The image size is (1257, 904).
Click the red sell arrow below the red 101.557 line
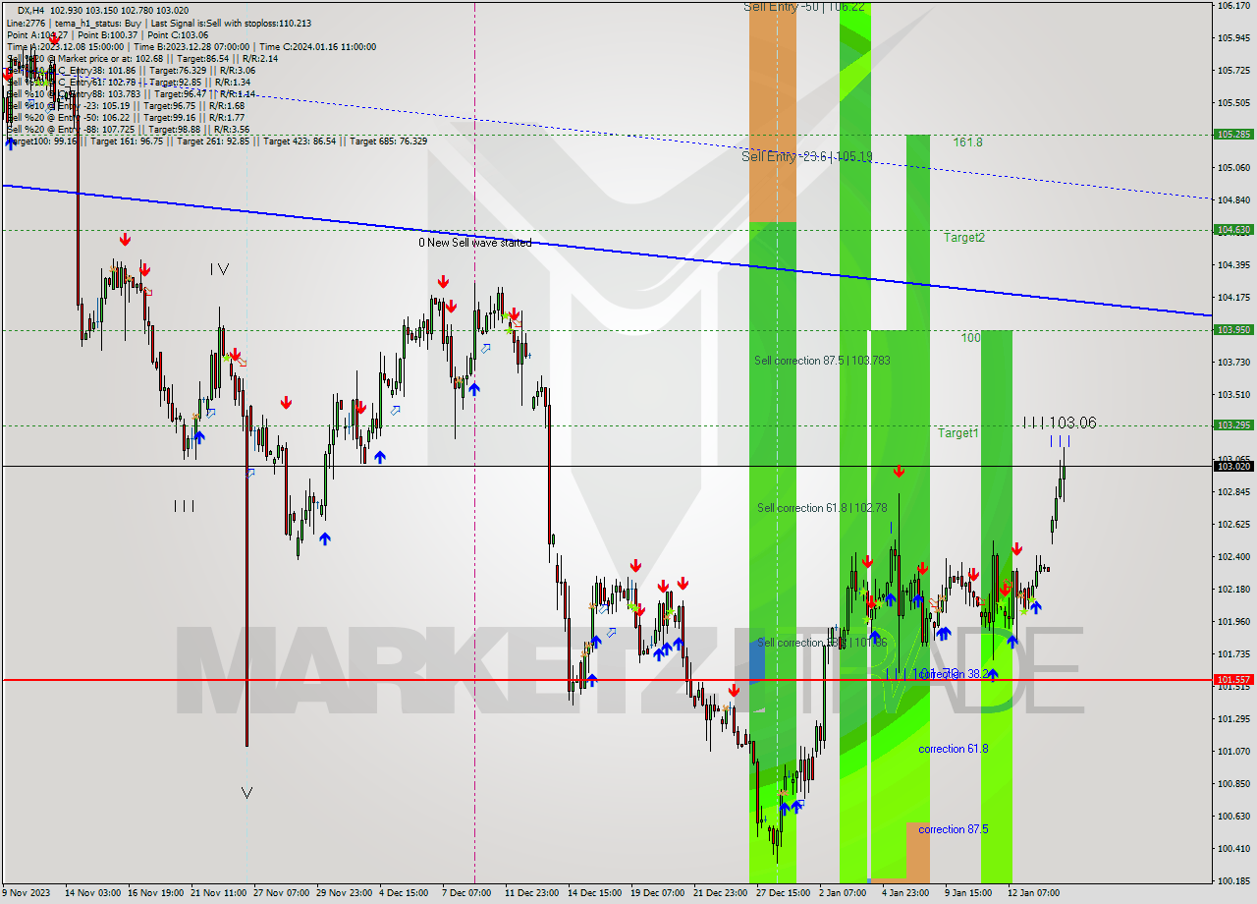[x=734, y=691]
